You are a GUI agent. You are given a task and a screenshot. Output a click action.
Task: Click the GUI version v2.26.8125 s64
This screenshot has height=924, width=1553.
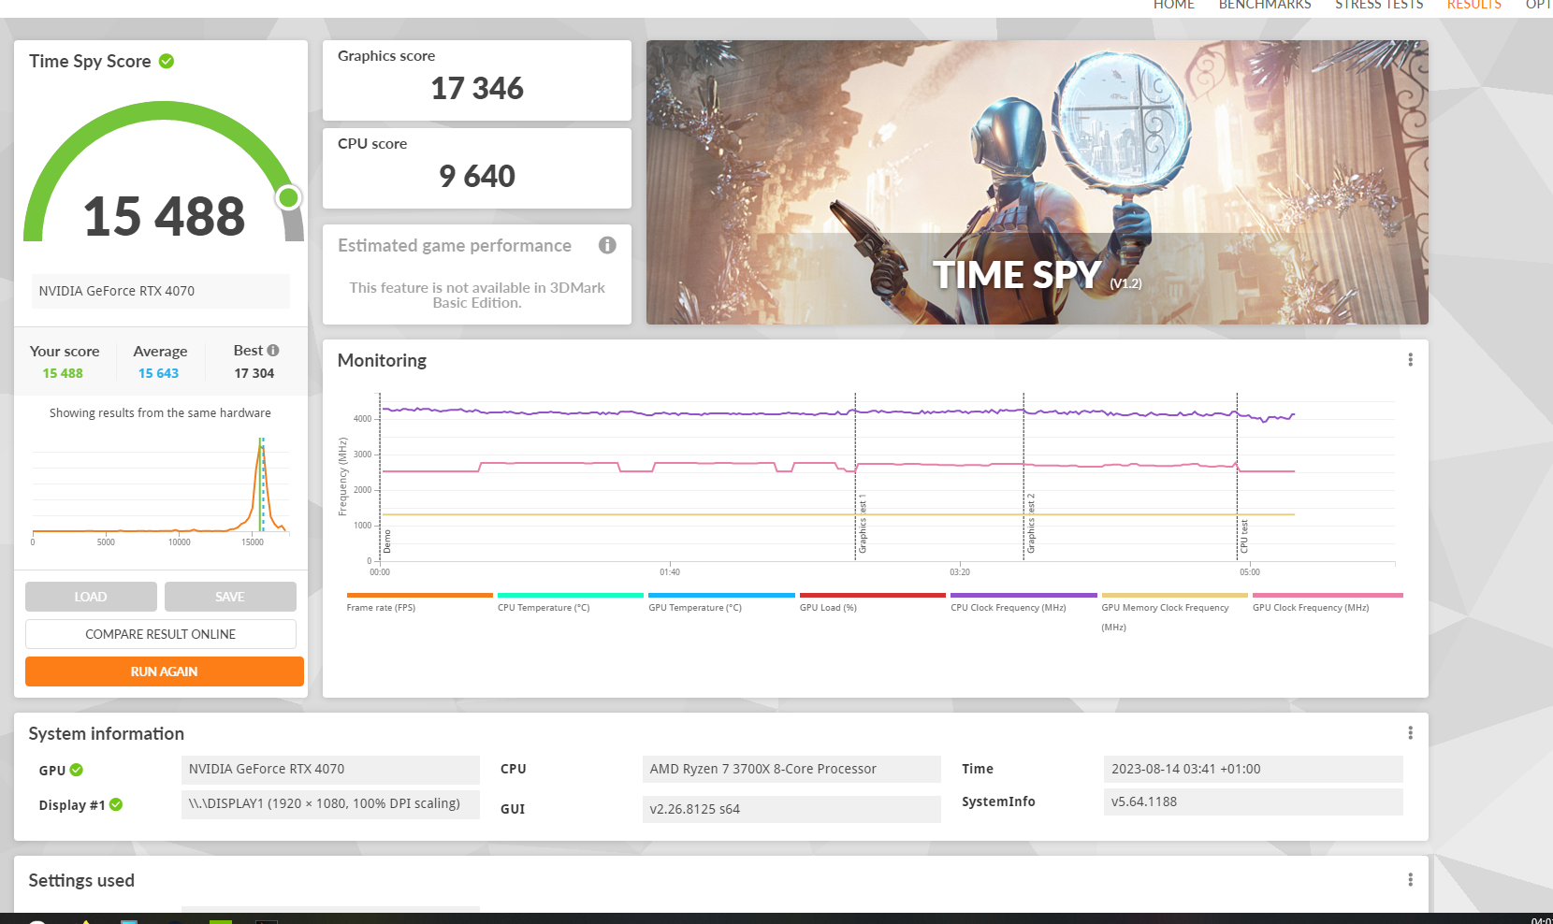[791, 809]
